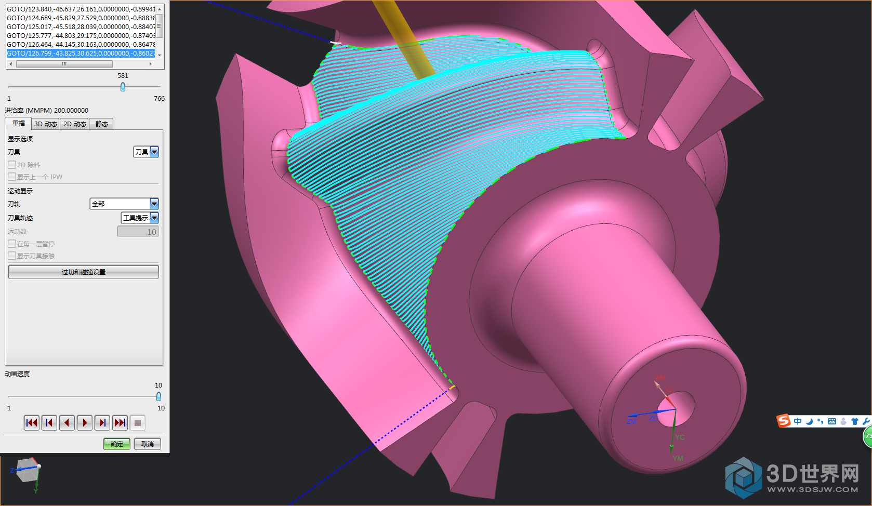Click the Sogou user account icon
The image size is (872, 506).
pos(843,421)
